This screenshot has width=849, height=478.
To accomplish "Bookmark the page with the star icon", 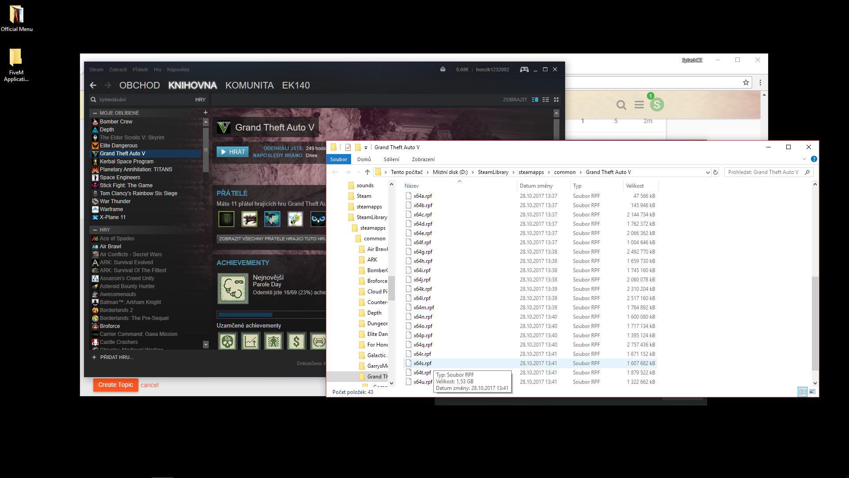I will coord(746,83).
